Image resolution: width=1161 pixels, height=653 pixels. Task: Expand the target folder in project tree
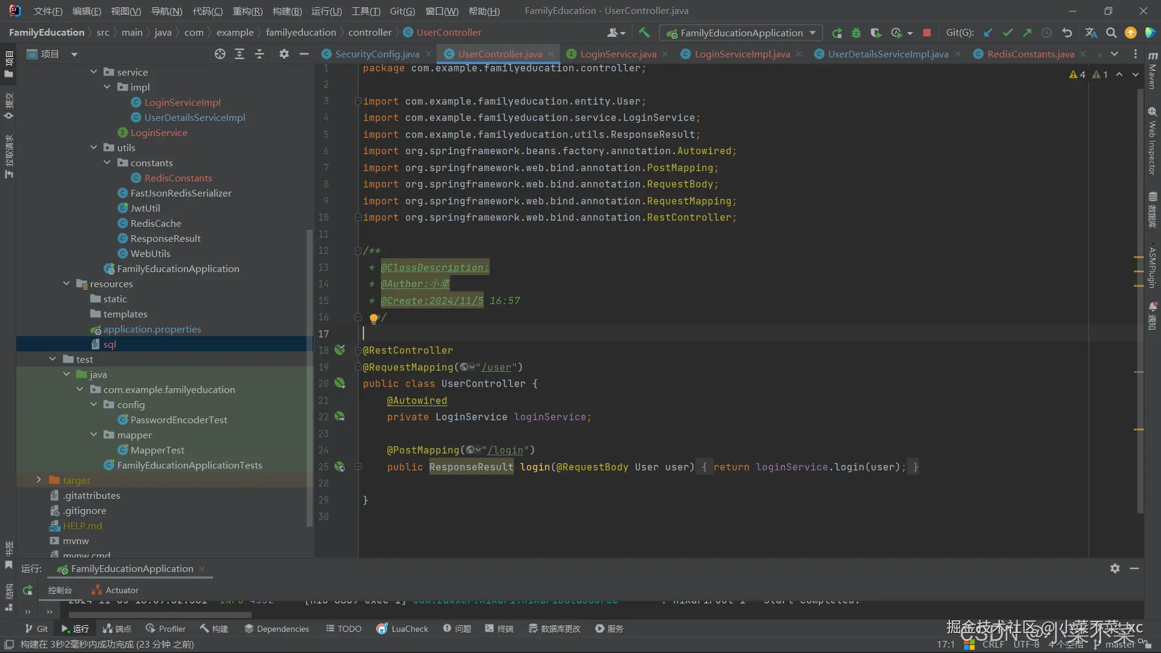39,480
